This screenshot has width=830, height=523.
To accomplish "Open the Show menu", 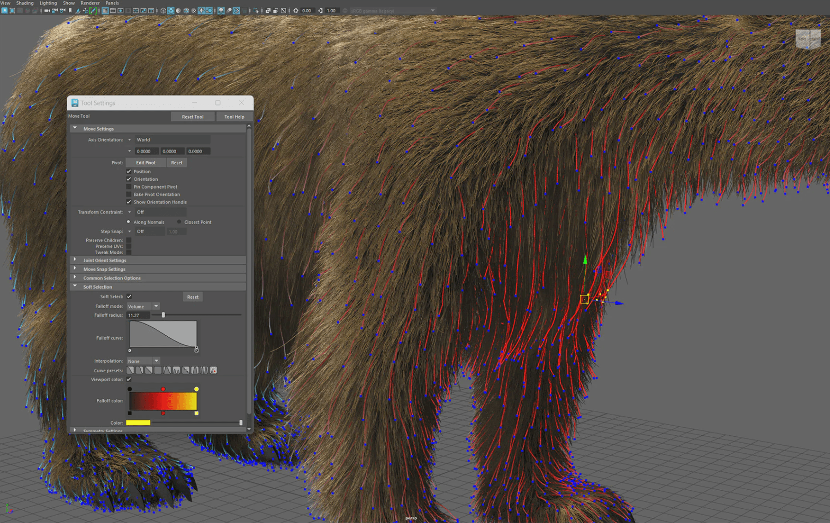I will click(69, 3).
